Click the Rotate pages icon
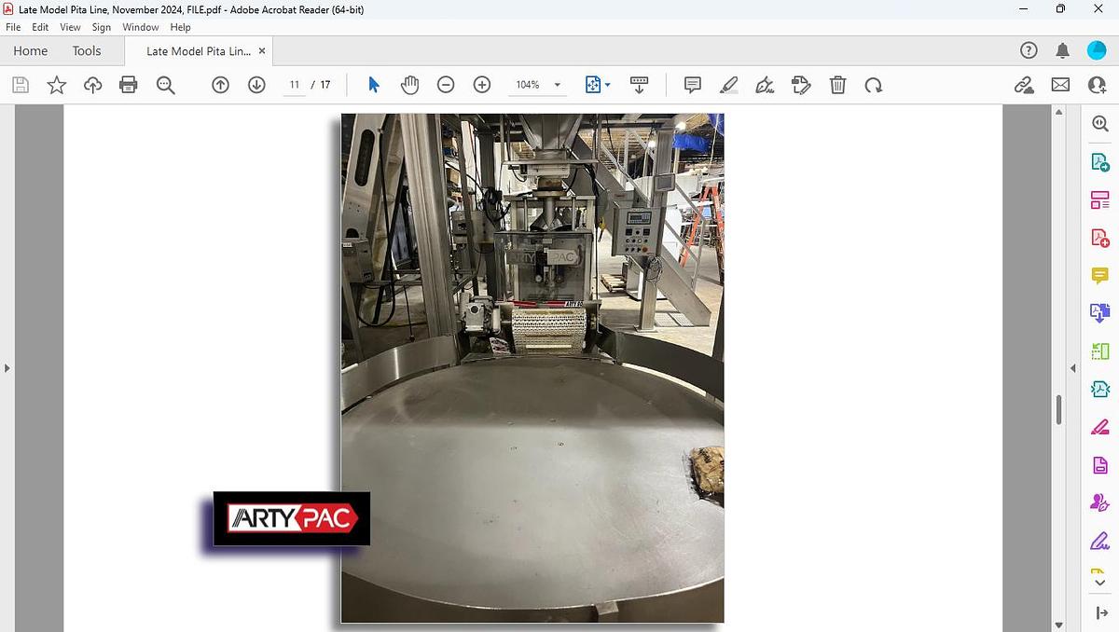This screenshot has height=632, width=1119. (874, 85)
